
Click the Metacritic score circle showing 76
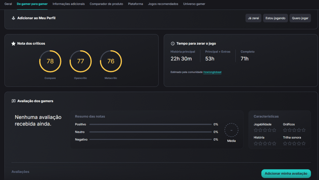pos(111,61)
